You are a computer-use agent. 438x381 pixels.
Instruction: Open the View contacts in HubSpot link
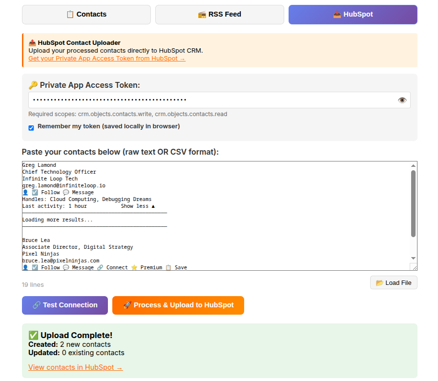click(x=75, y=367)
